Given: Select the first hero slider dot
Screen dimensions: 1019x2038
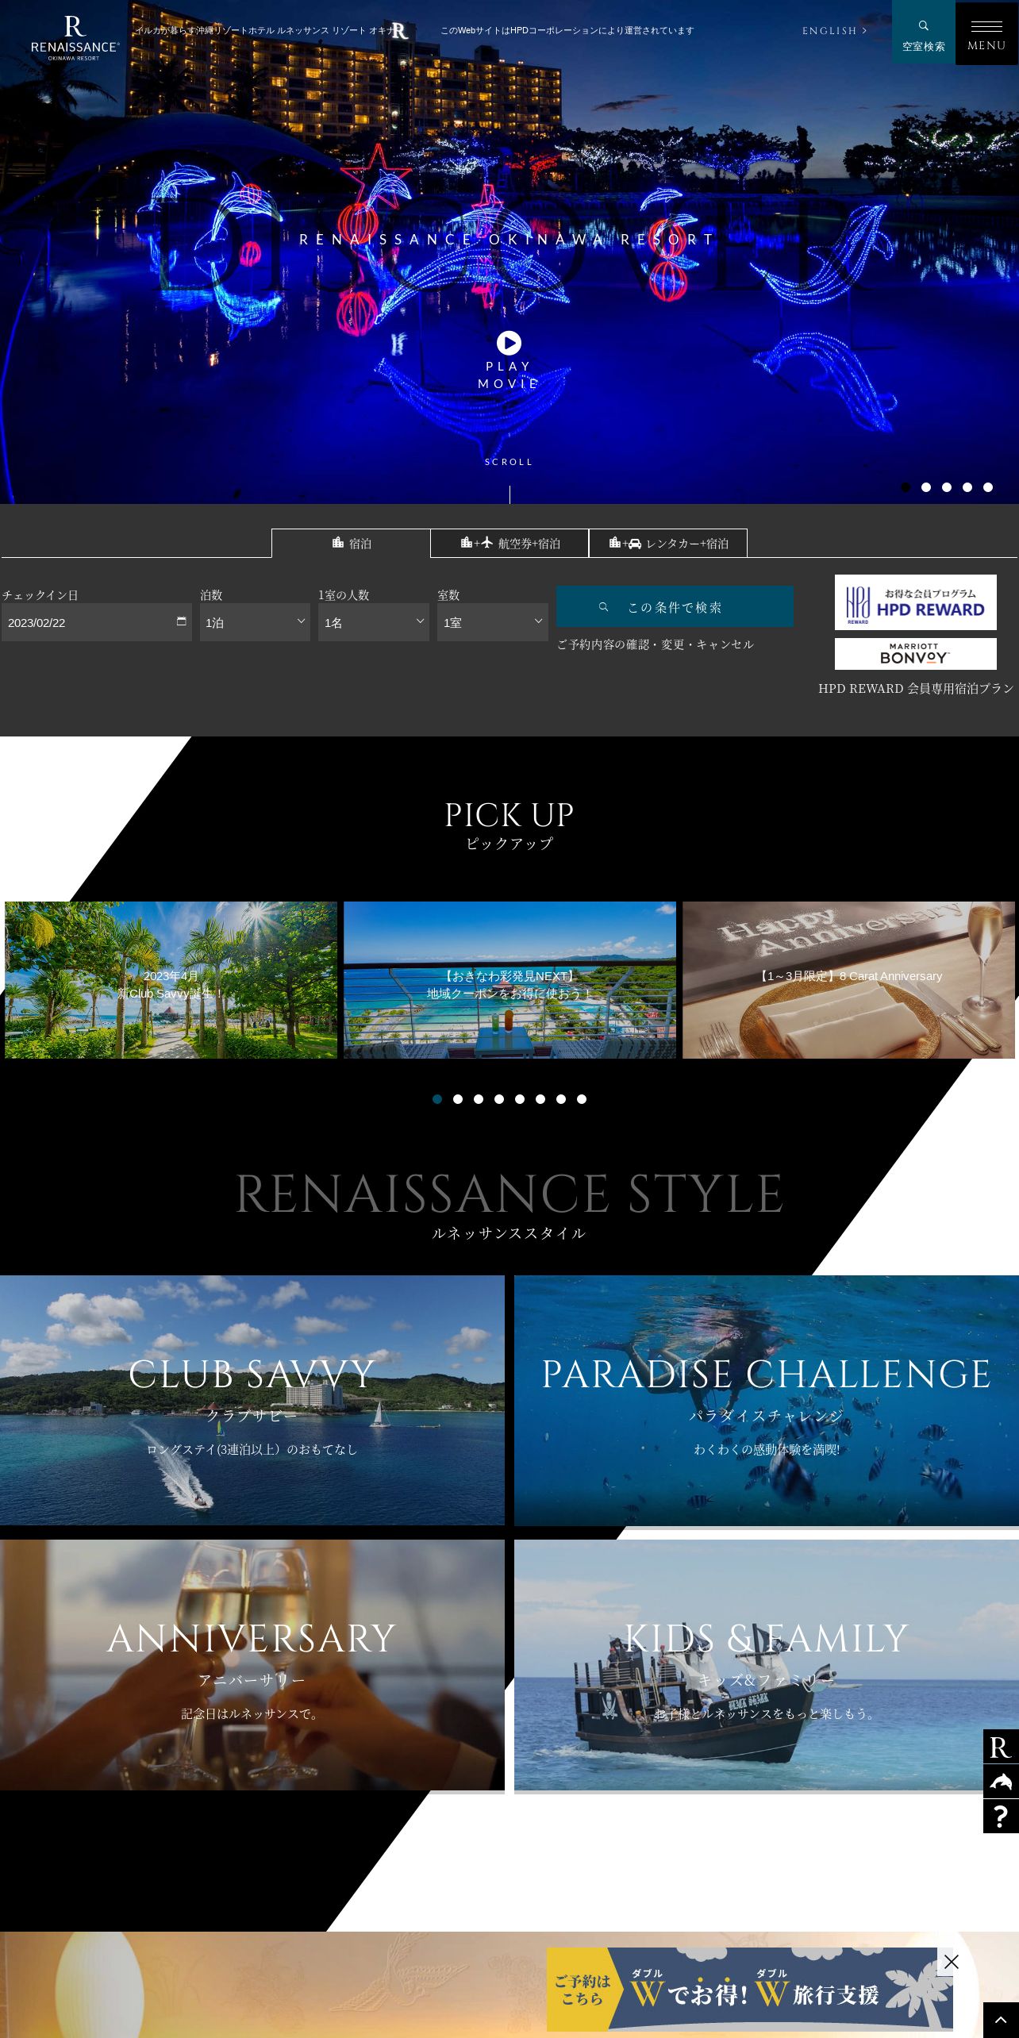Looking at the screenshot, I should click(x=906, y=487).
